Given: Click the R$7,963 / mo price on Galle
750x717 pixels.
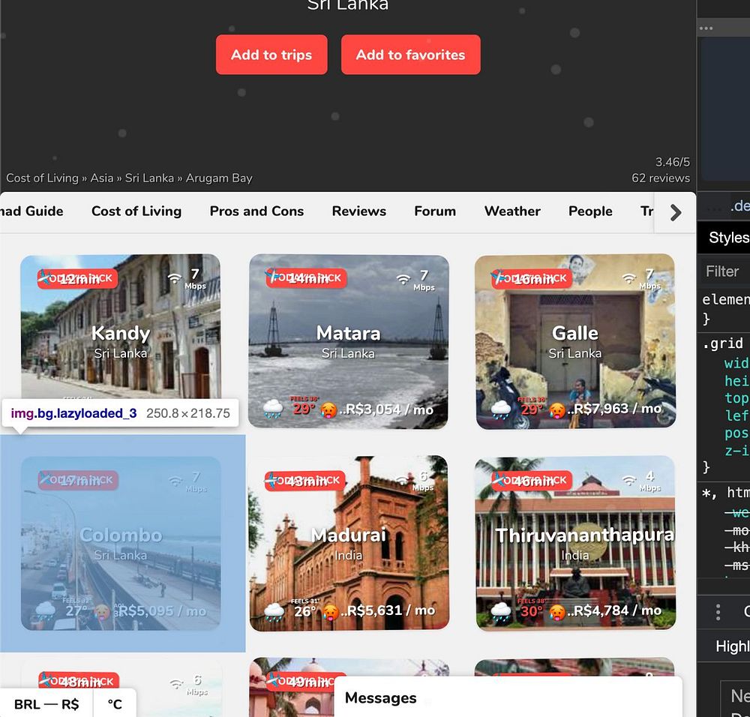Looking at the screenshot, I should point(617,409).
